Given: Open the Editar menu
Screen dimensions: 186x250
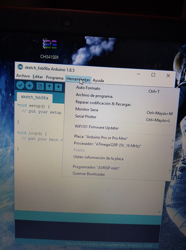Looking at the screenshot, I should [38, 77].
